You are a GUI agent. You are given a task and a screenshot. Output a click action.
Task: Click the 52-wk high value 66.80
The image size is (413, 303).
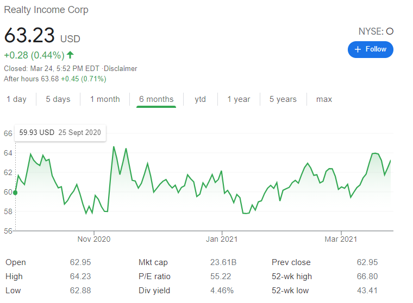pyautogui.click(x=367, y=276)
